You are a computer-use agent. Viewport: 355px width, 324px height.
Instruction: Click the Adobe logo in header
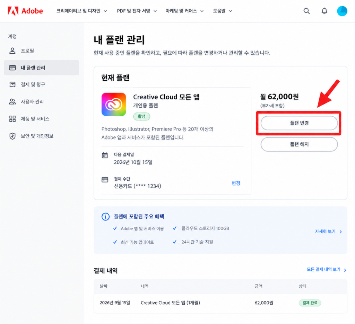[x=25, y=11]
